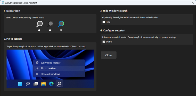Tick the Hide checkbox for Windows search

coord(104,22)
